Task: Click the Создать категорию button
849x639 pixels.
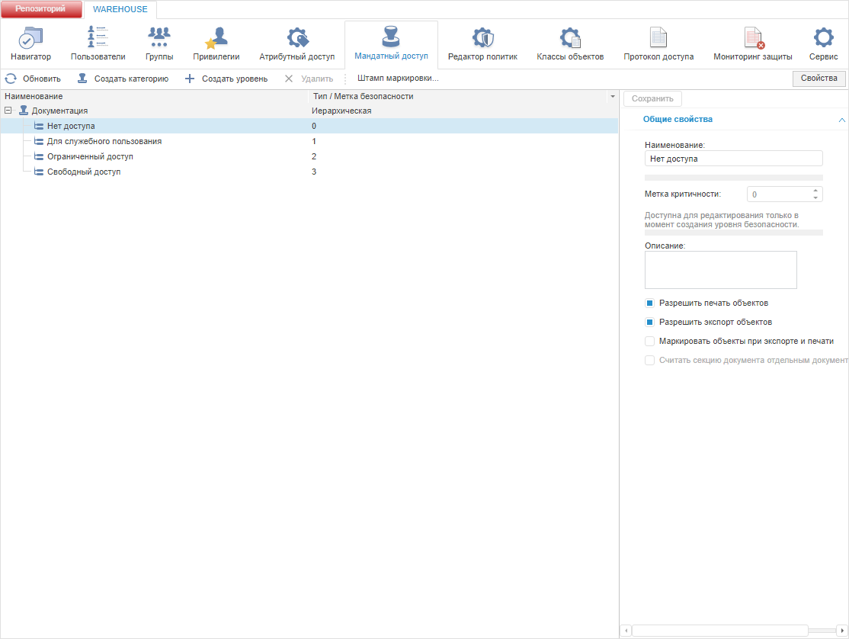Action: tap(123, 79)
